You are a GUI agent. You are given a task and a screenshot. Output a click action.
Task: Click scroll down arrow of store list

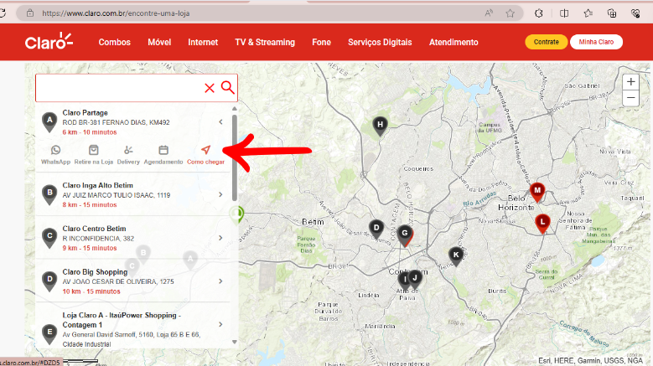[235, 342]
